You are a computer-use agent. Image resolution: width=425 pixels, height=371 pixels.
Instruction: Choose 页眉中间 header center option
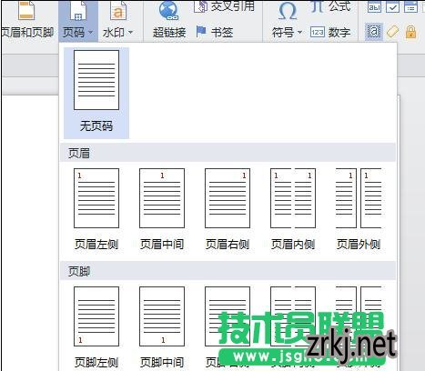(x=162, y=209)
